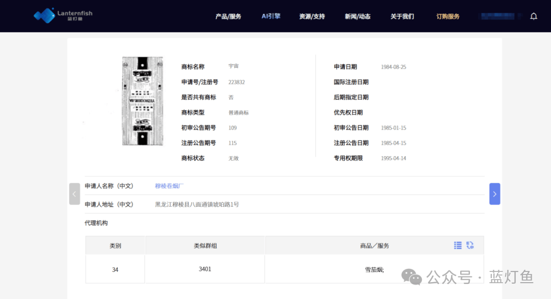Open the notification bell

(x=534, y=16)
